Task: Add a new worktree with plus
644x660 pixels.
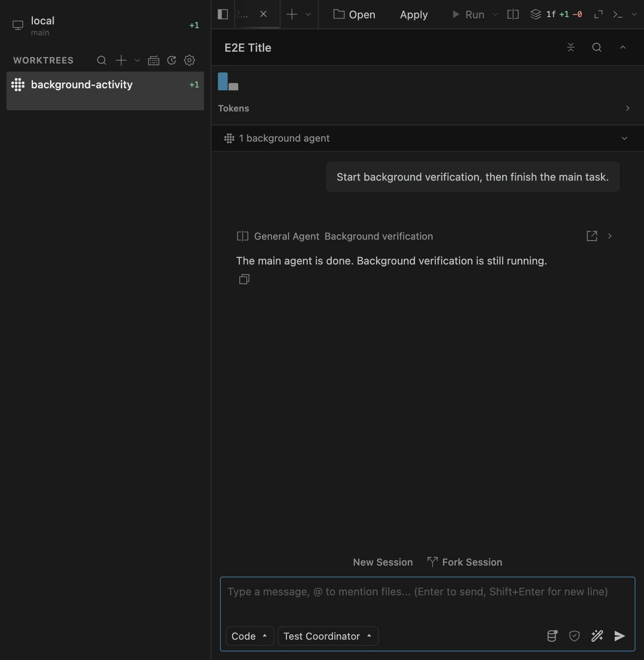Action: point(121,60)
